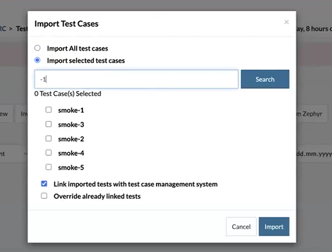
Task: Enable Override already linked tests
Action: tap(44, 196)
